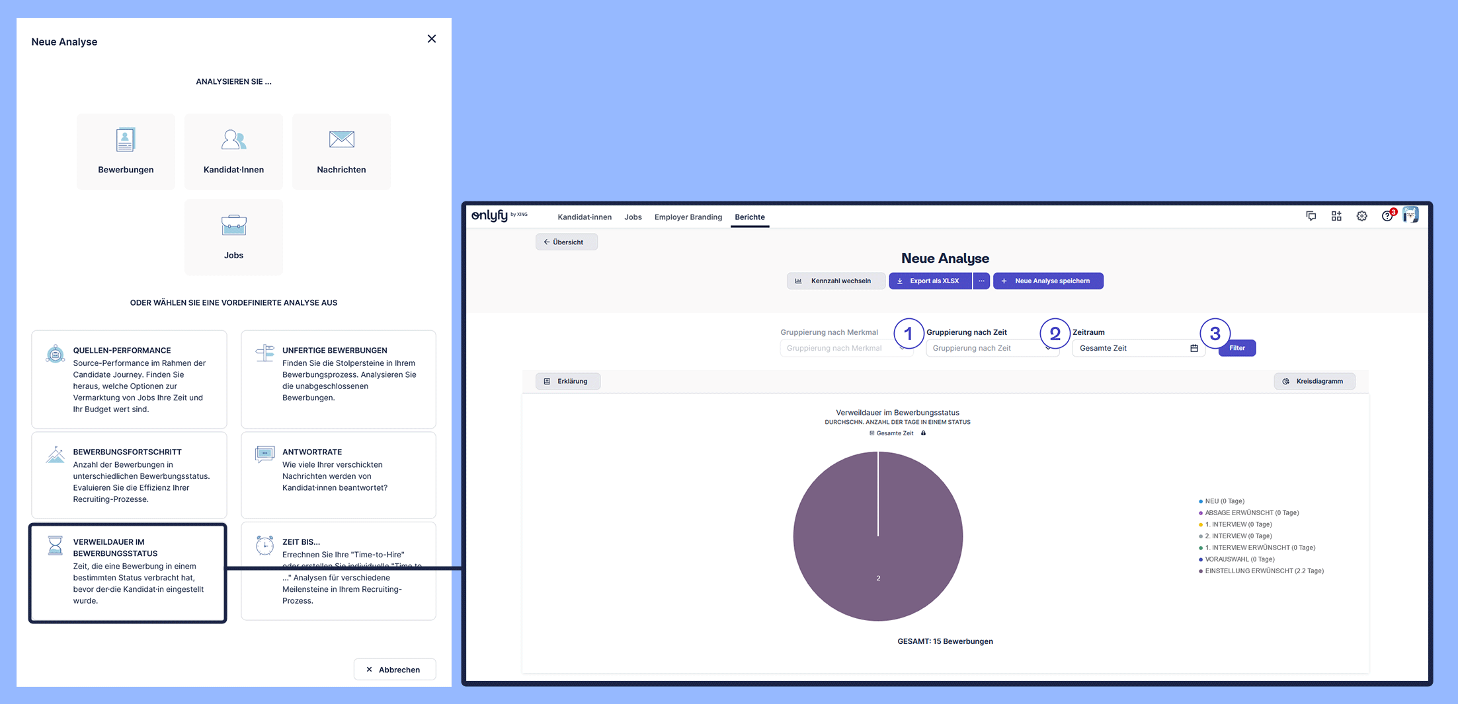1458x704 pixels.
Task: Open the apps grid icon in header
Action: coord(1336,216)
